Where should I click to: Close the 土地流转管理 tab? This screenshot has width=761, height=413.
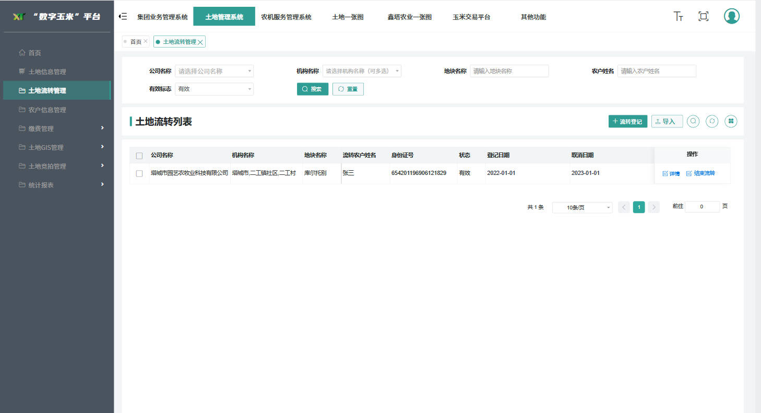click(x=200, y=42)
